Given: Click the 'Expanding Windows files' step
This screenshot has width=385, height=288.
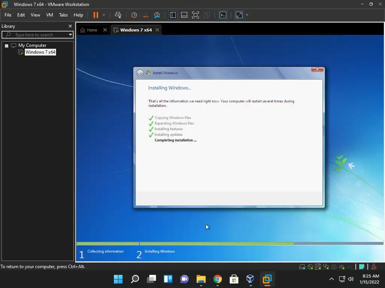Looking at the screenshot, I should coord(174,123).
